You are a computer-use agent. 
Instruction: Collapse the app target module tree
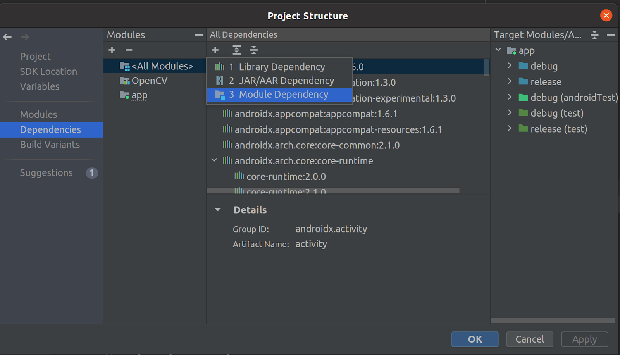click(498, 50)
